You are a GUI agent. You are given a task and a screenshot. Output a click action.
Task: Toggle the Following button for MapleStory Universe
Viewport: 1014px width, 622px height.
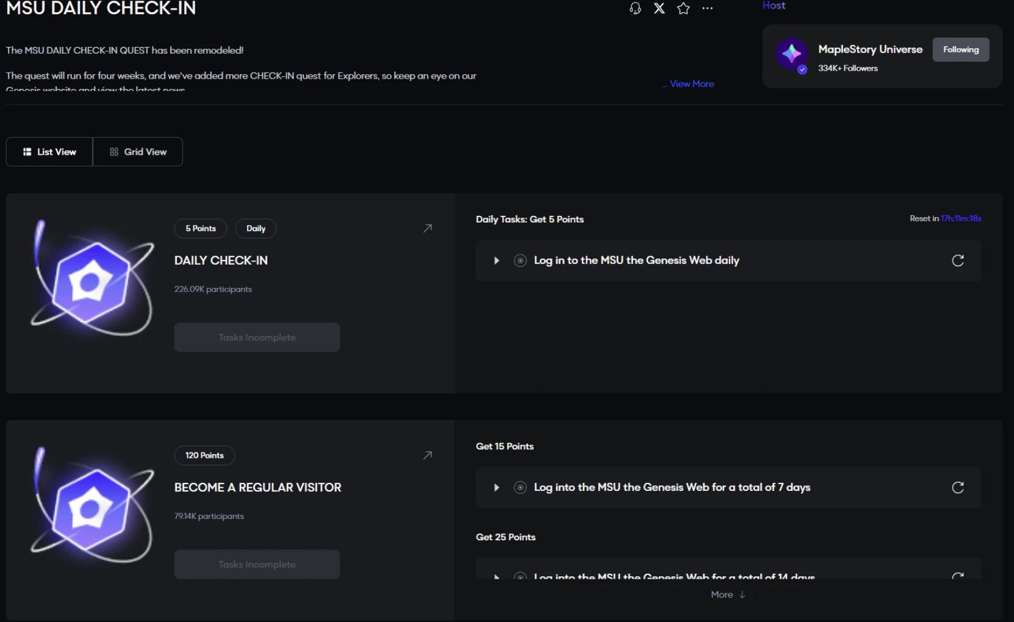(961, 49)
